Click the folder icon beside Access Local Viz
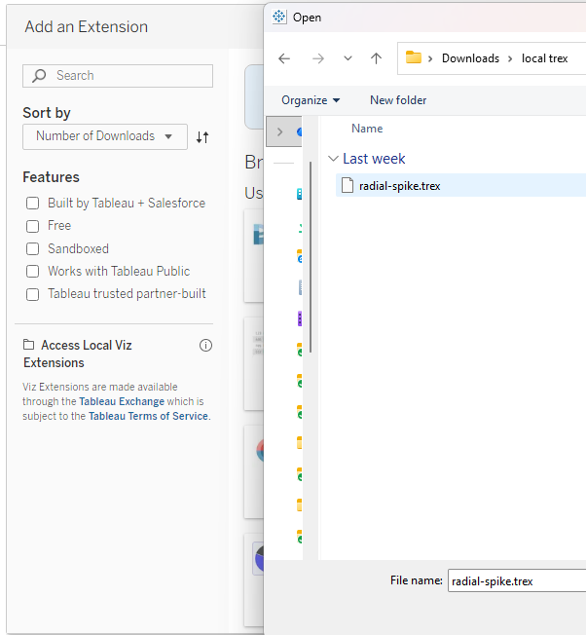The width and height of the screenshot is (586, 635). pos(28,345)
